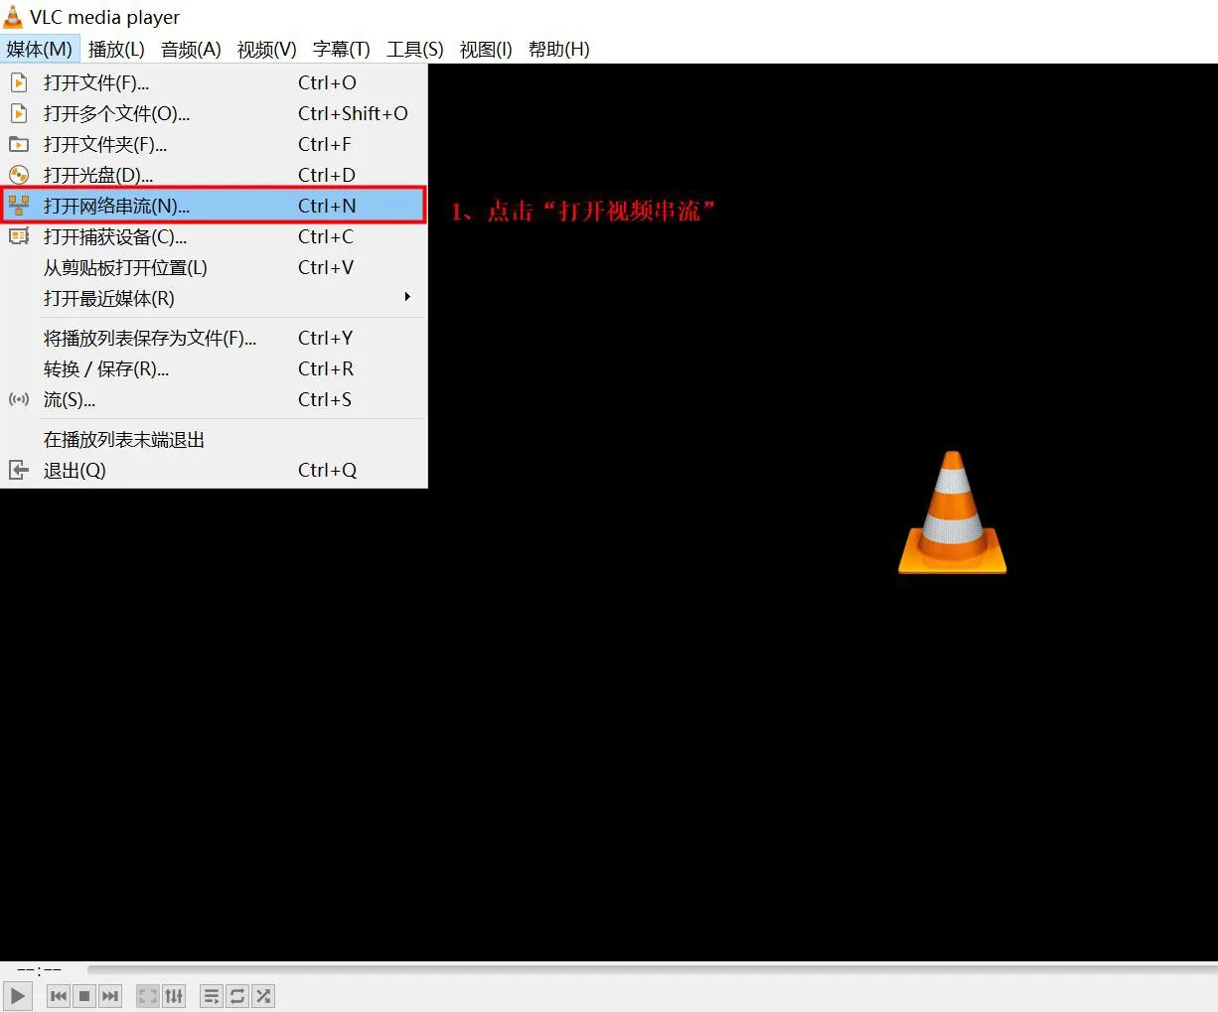The image size is (1218, 1012).
Task: Open the extended settings equalizer icon
Action: [x=174, y=995]
